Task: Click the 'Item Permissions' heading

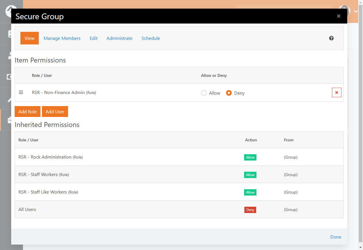Action: pyautogui.click(x=40, y=60)
